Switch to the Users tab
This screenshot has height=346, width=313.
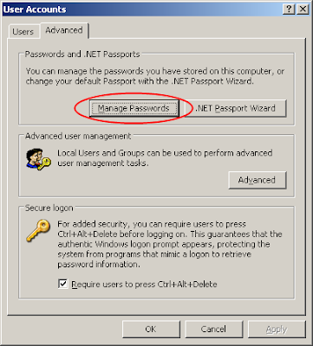tap(23, 31)
